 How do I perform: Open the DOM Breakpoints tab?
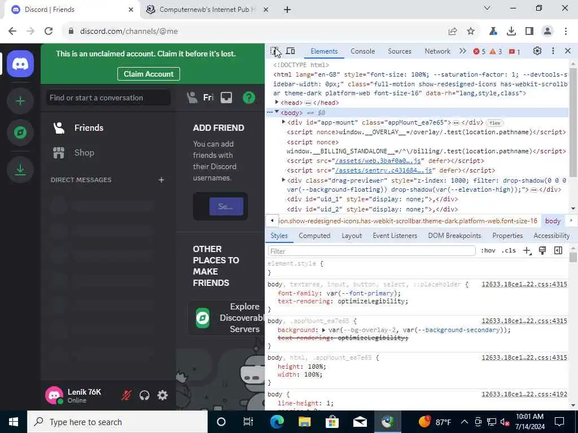(x=454, y=236)
